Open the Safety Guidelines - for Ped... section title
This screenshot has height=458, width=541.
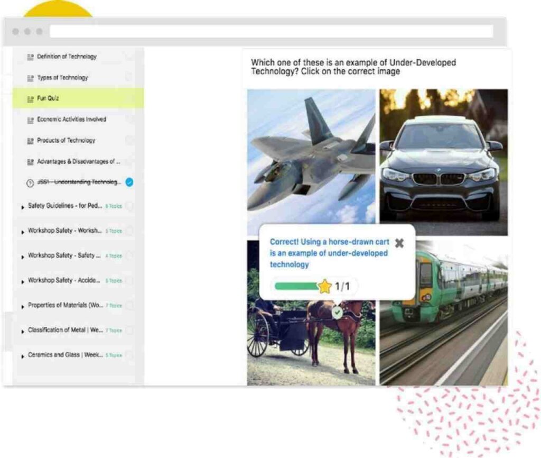tap(65, 206)
